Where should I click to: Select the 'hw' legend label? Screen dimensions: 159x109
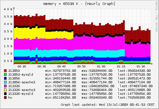10,97
